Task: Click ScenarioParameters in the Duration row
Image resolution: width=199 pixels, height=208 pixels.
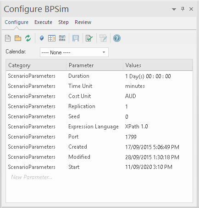Action: (32, 76)
